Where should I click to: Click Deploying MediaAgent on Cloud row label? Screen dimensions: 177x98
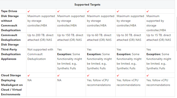point(12,87)
